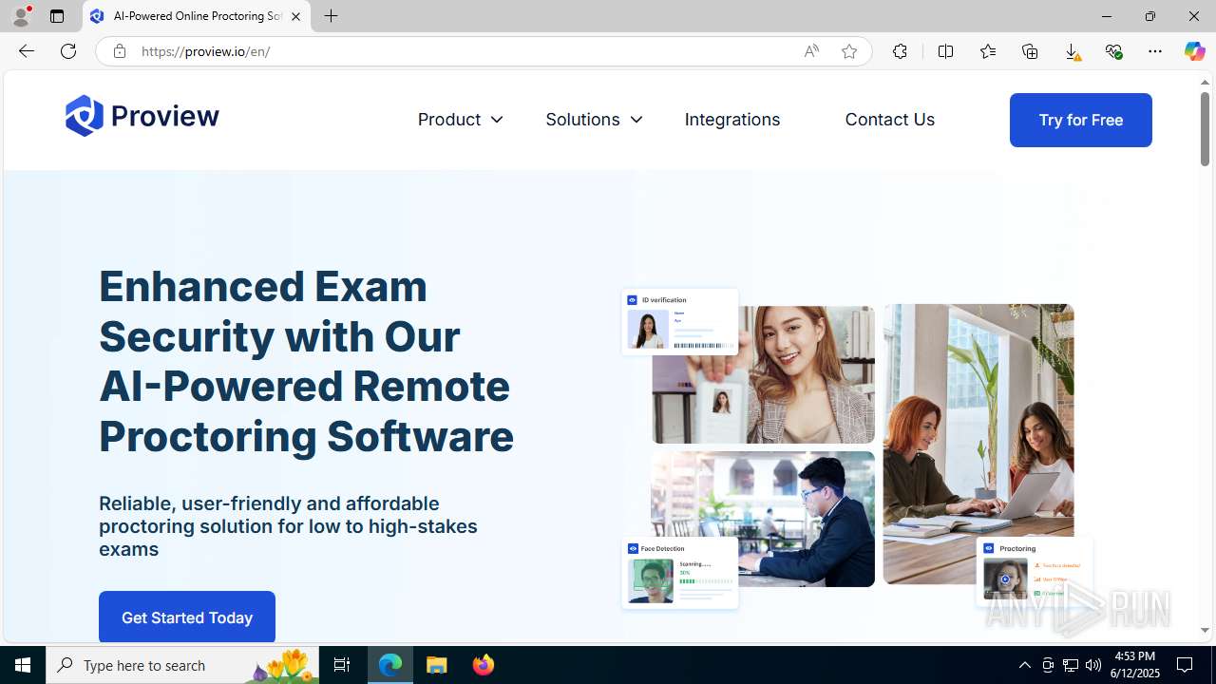Open Collections panel
This screenshot has height=684, width=1216.
tap(1030, 51)
